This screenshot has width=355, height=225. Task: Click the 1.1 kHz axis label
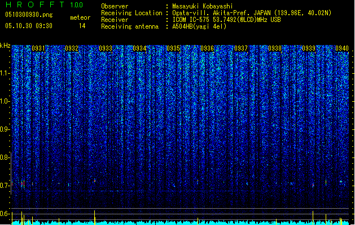click(5, 73)
